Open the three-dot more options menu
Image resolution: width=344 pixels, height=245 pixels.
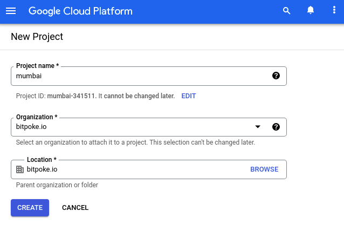(334, 10)
